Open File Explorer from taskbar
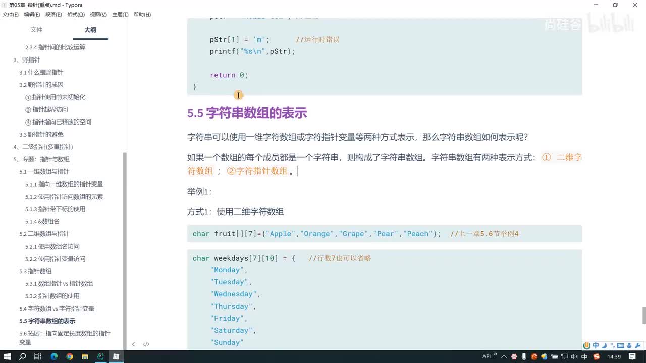Screen dimensions: 646x363 click(85, 356)
